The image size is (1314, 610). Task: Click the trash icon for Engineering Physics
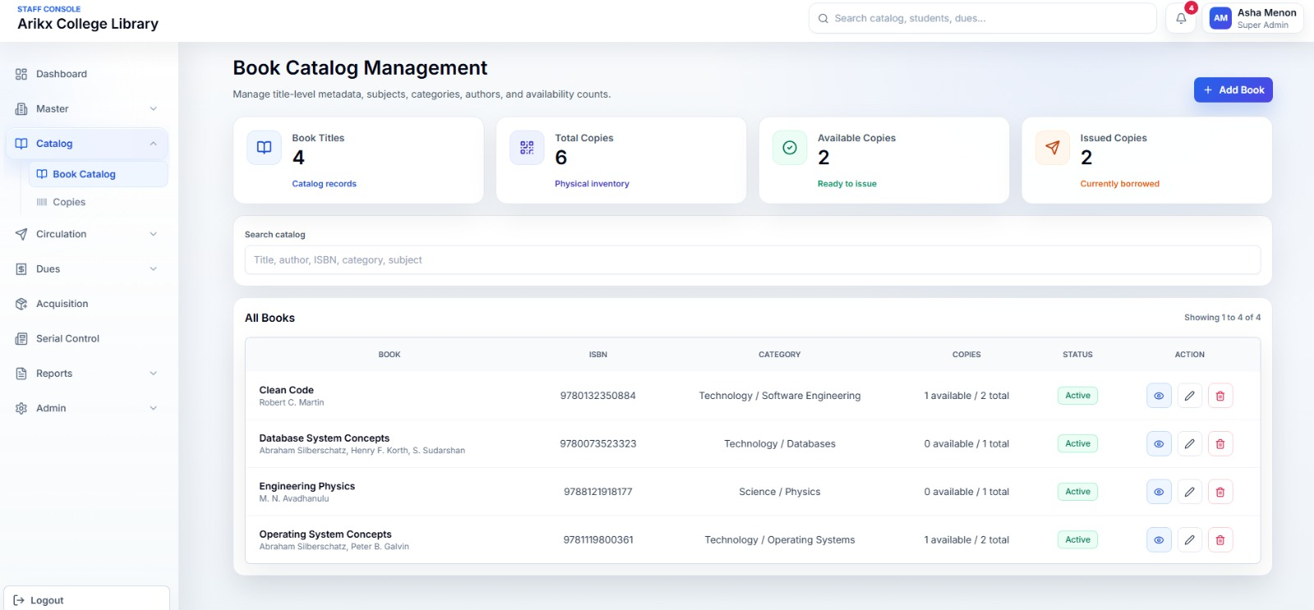1220,492
